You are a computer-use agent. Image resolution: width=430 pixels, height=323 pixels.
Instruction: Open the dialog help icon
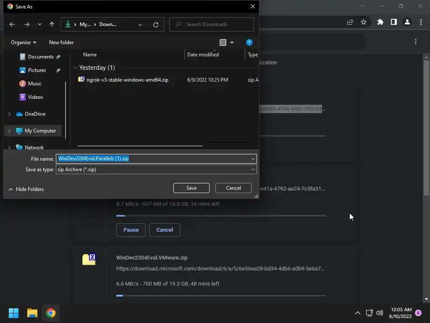point(249,42)
